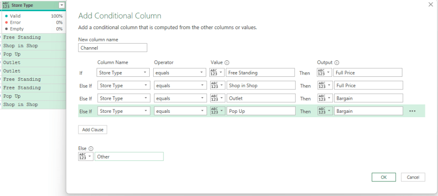This screenshot has width=438, height=196.
Task: Click the Value info icon
Action: pos(227,63)
